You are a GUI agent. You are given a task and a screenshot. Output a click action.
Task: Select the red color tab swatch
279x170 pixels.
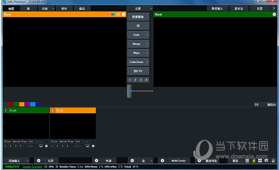[11, 104]
